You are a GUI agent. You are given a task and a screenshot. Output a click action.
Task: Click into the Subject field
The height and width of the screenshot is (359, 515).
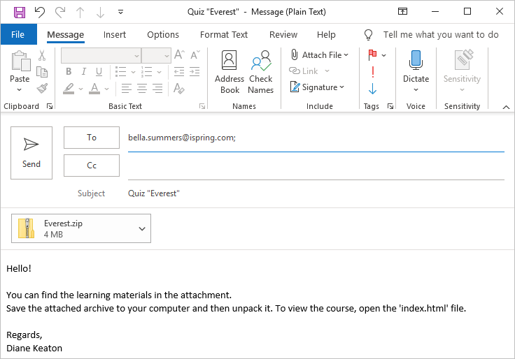[x=315, y=193]
